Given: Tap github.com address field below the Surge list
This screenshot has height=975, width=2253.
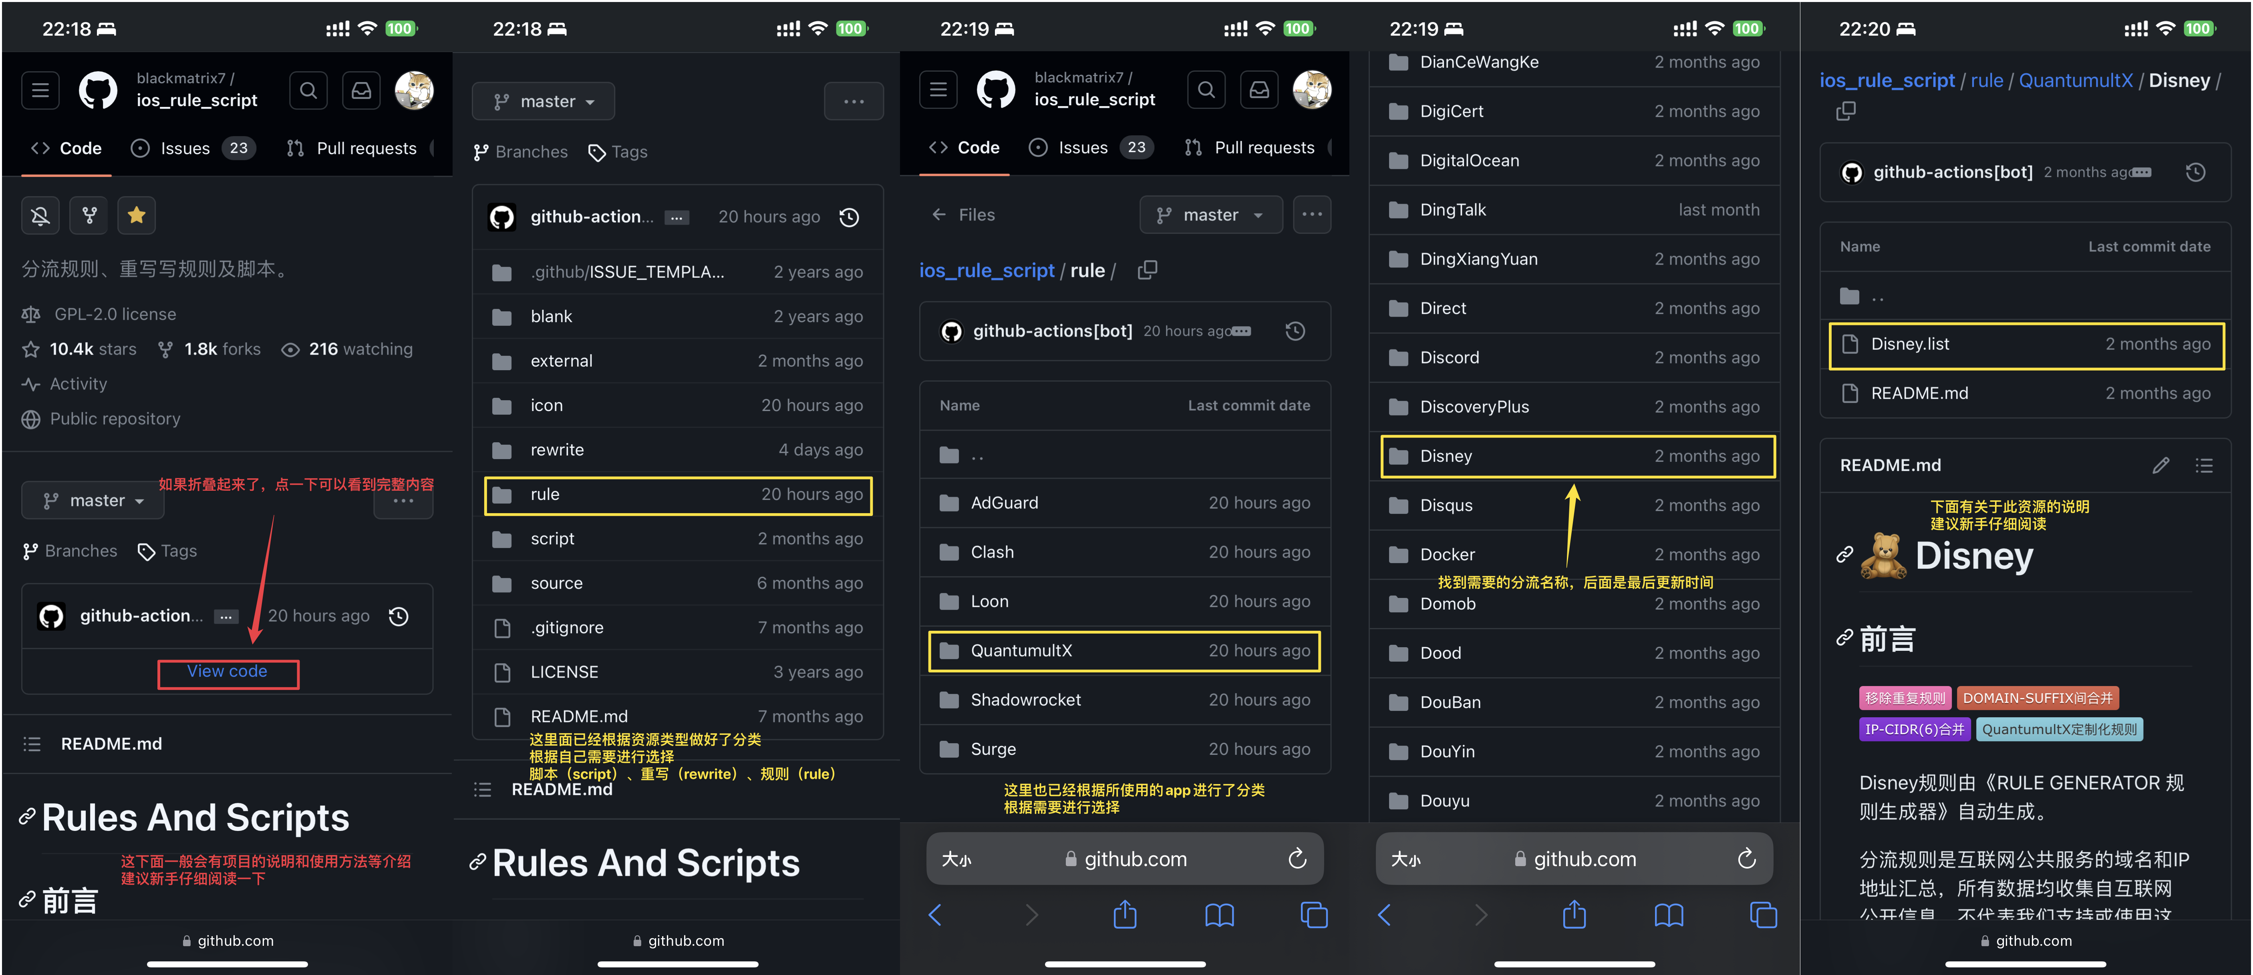Looking at the screenshot, I should point(1125,859).
